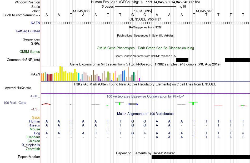Click the 'GENCODE V50lift37' track title
The image size is (250, 163).
[145, 19]
